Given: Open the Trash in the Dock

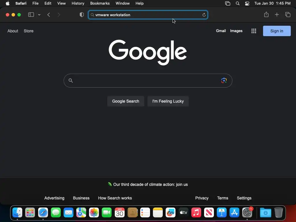Looking at the screenshot, I should pos(278,212).
